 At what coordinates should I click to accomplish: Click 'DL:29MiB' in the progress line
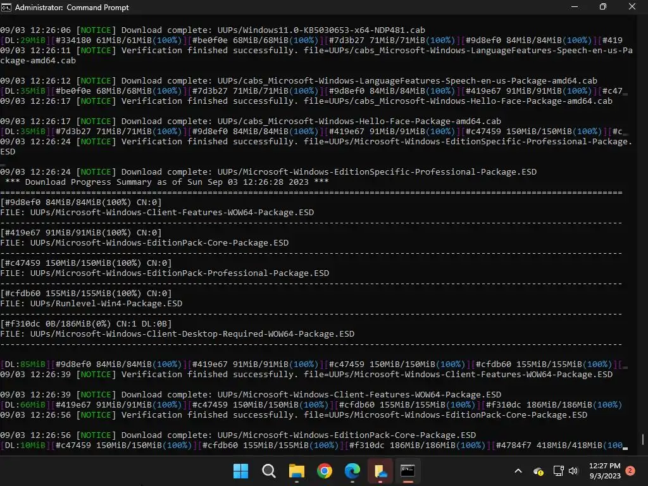25,40
